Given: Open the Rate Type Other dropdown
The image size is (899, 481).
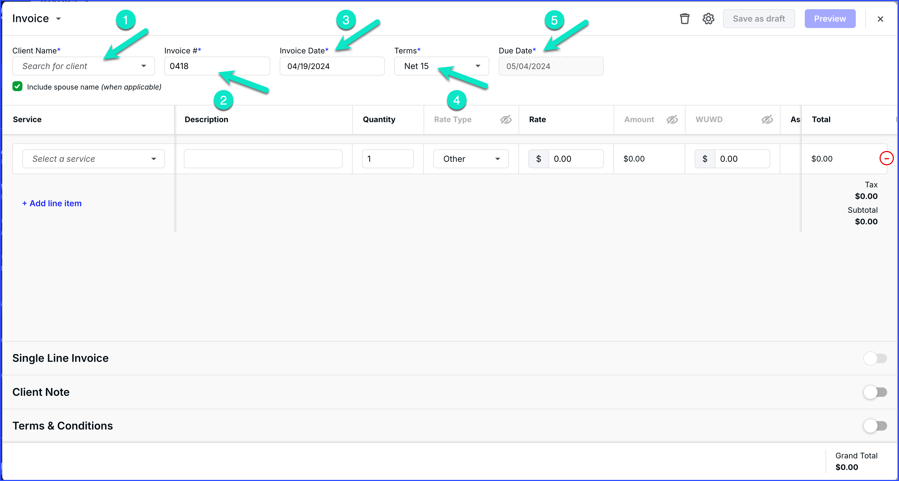Looking at the screenshot, I should coord(471,159).
